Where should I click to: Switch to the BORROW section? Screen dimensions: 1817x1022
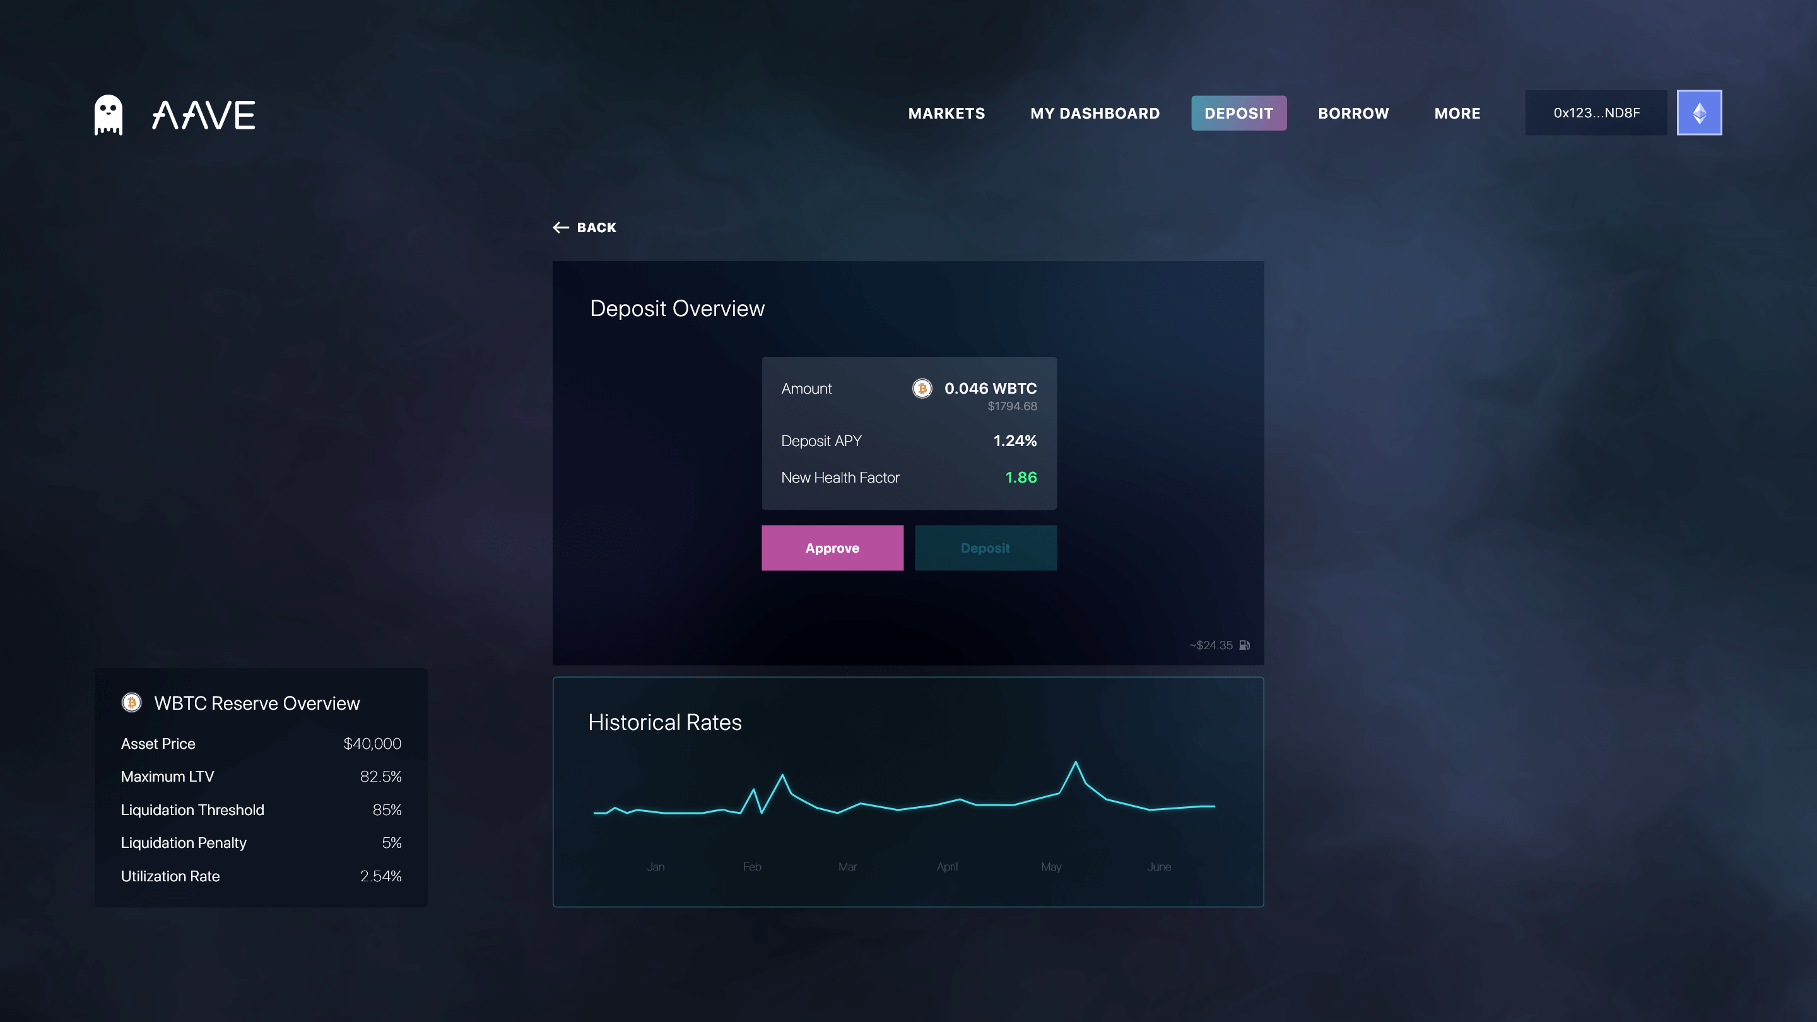[1353, 113]
